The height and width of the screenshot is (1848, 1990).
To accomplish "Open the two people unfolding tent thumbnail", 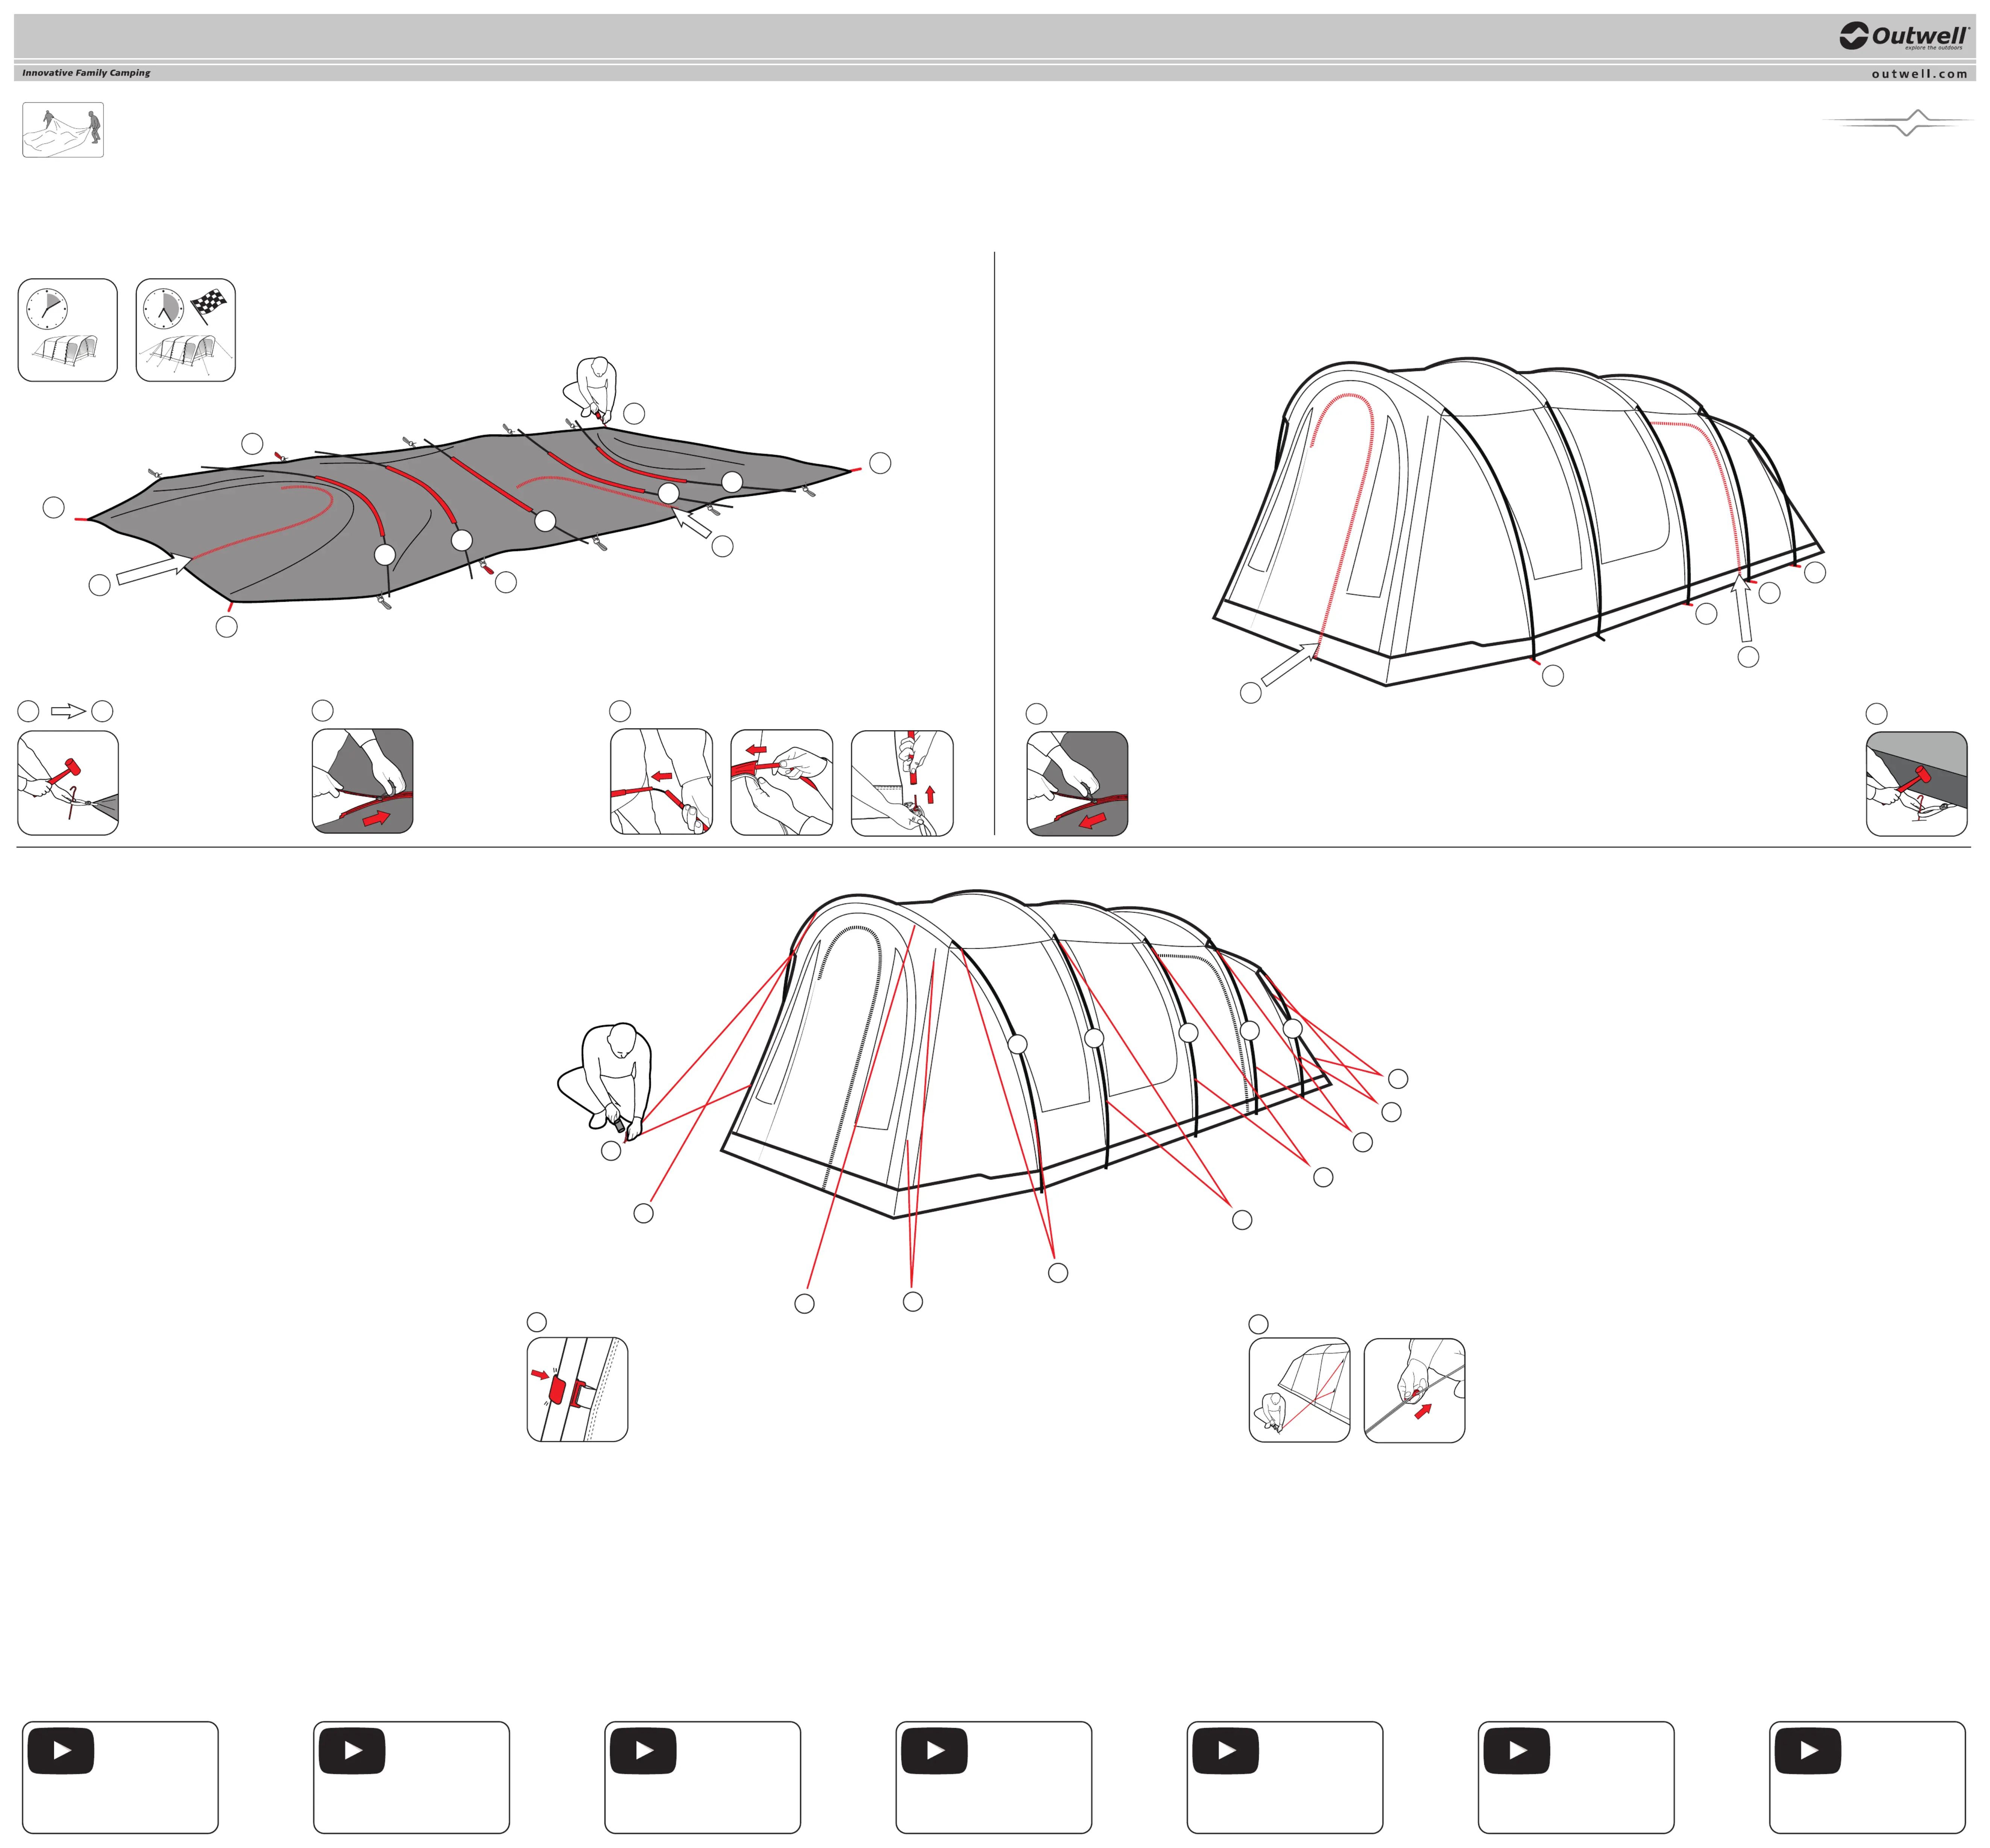I will click(63, 130).
